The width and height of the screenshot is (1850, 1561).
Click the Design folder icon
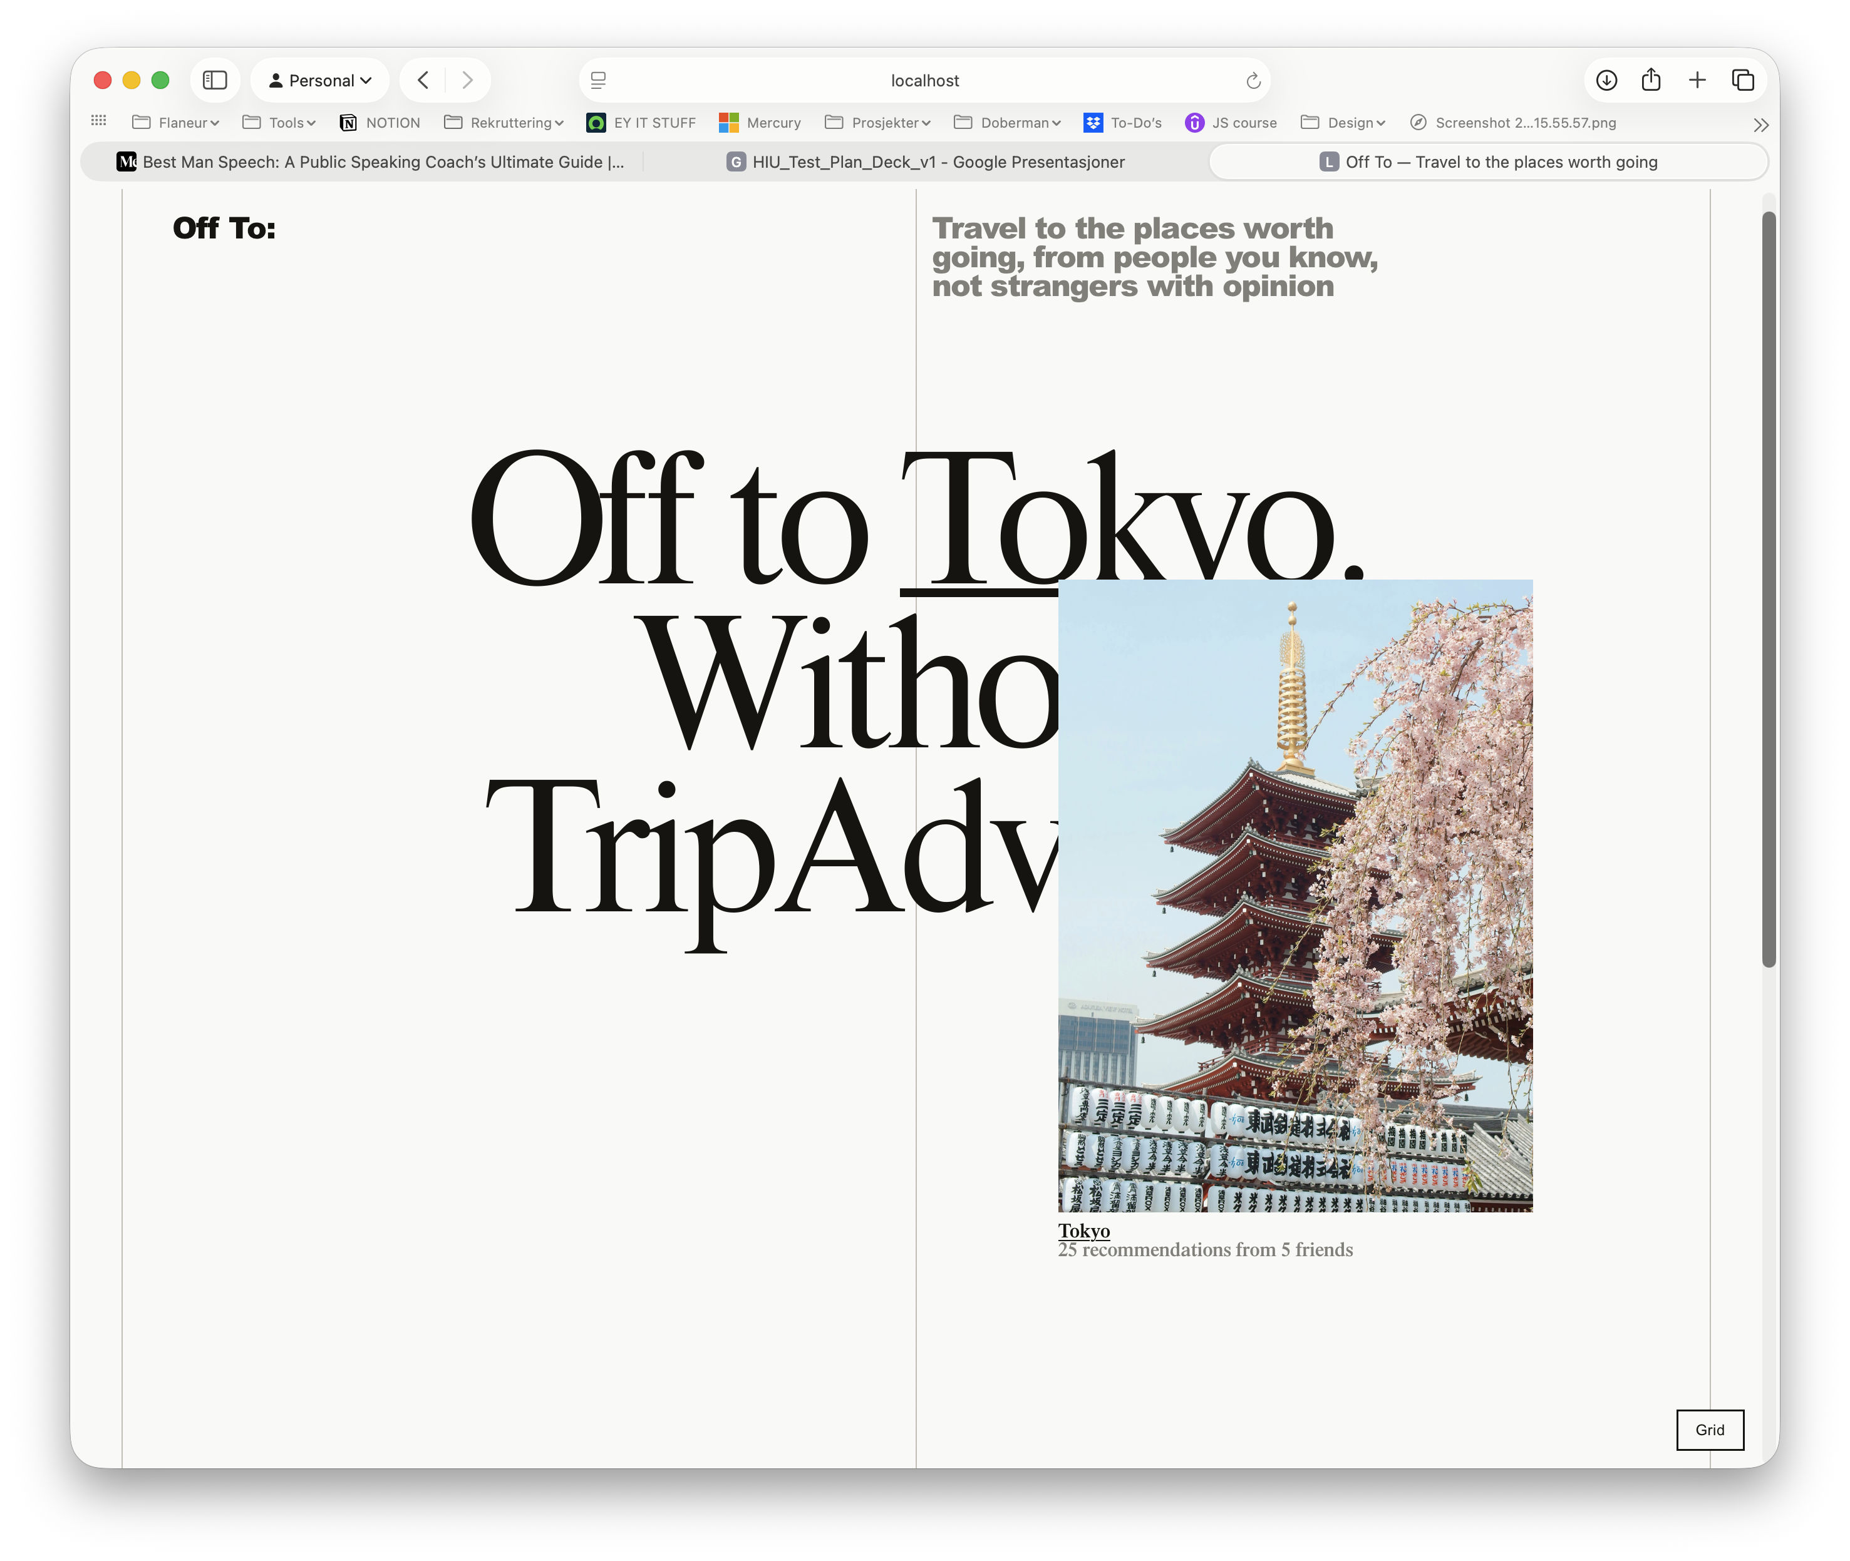[x=1310, y=122]
